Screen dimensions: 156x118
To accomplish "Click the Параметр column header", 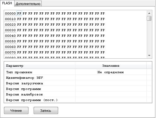I will (x=40, y=66).
